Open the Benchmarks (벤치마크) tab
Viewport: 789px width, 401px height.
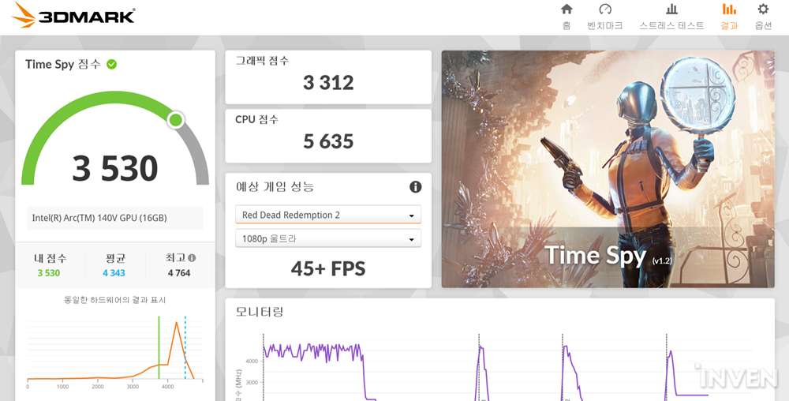605,16
